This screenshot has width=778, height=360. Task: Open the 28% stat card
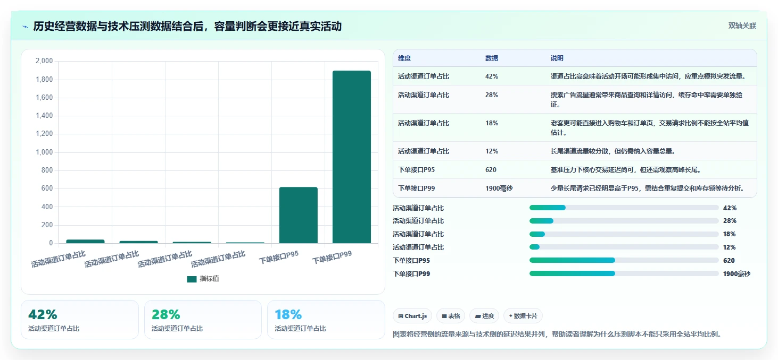coord(203,320)
